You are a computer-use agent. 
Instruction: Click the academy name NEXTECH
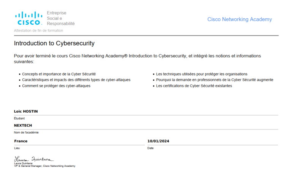click(23, 126)
